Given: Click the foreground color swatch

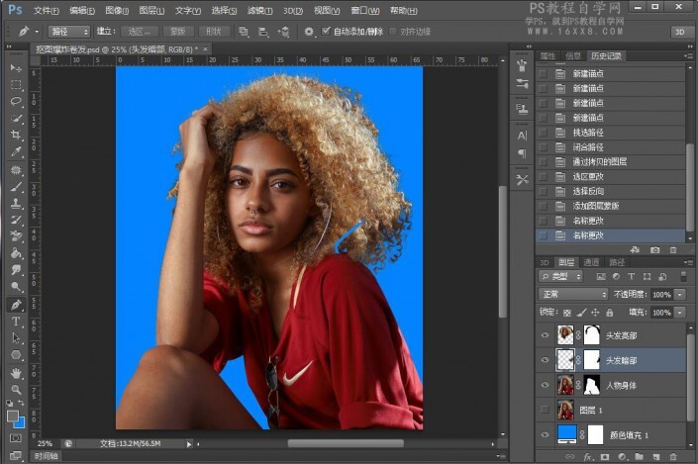Looking at the screenshot, I should click(x=13, y=417).
